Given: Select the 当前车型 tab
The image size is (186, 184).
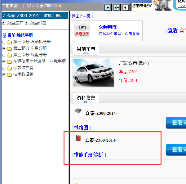Looking at the screenshot, I should [86, 50].
